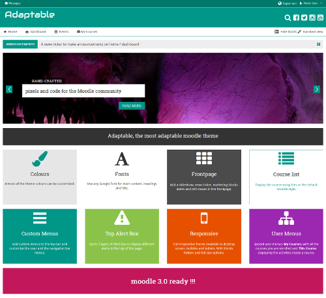Click the Colours paintbrush icon
326x298 pixels.
[40, 159]
